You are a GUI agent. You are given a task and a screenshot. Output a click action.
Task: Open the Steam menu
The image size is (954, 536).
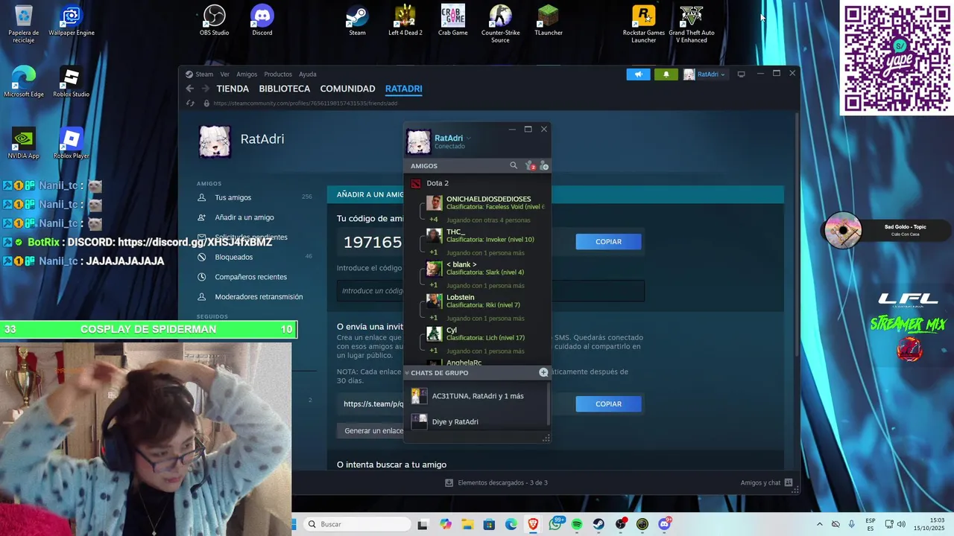coord(200,74)
